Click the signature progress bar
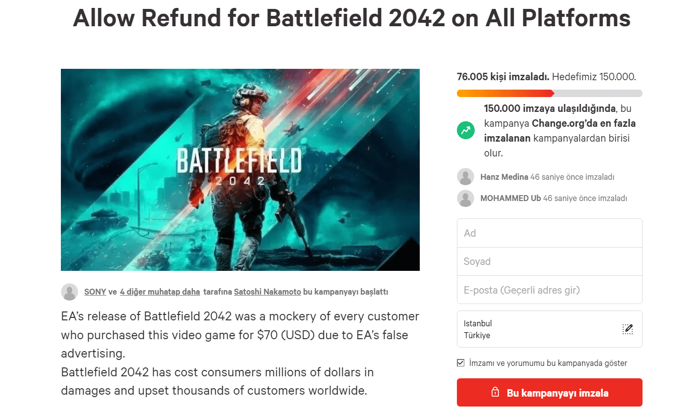This screenshot has width=694, height=410. (x=549, y=93)
